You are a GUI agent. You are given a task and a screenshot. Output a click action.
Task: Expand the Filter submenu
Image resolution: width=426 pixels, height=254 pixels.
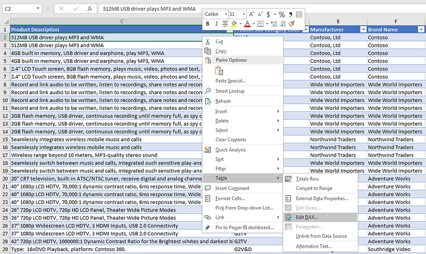tap(243, 169)
